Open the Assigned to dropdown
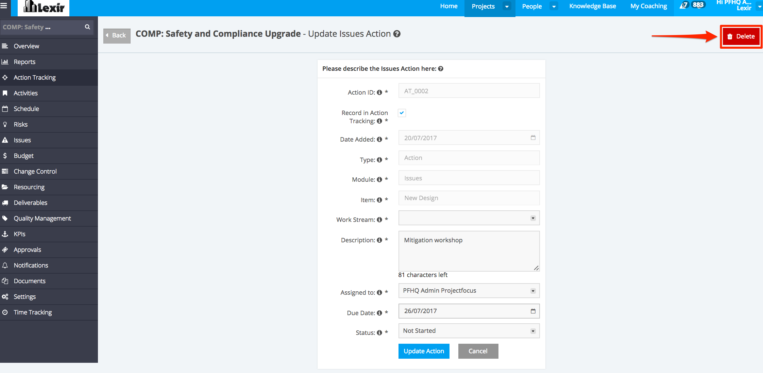This screenshot has width=763, height=373. click(x=469, y=291)
